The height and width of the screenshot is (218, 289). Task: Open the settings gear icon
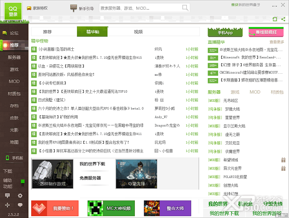coord(20,195)
